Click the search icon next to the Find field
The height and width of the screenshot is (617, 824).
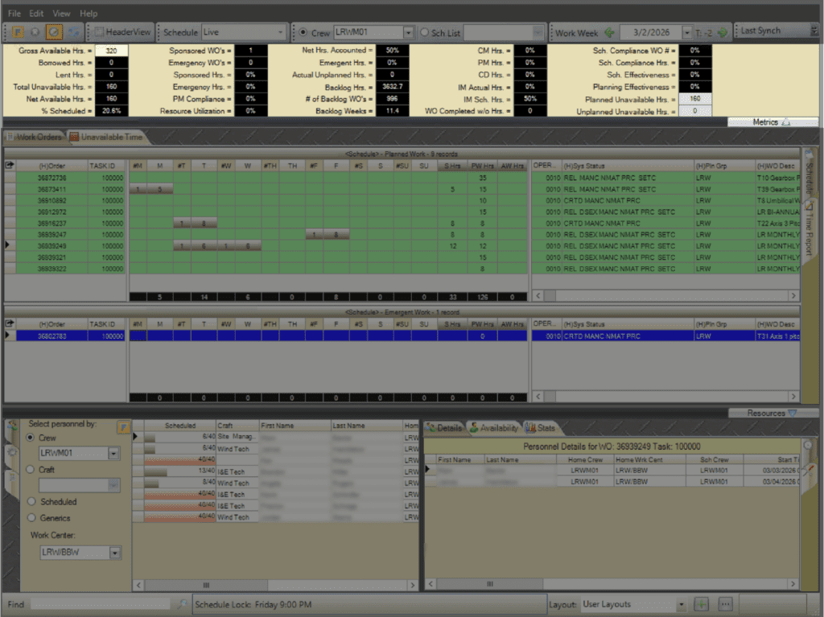pos(183,604)
